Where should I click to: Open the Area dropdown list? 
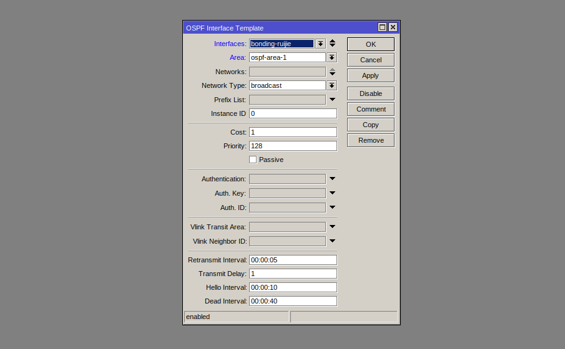pyautogui.click(x=332, y=57)
